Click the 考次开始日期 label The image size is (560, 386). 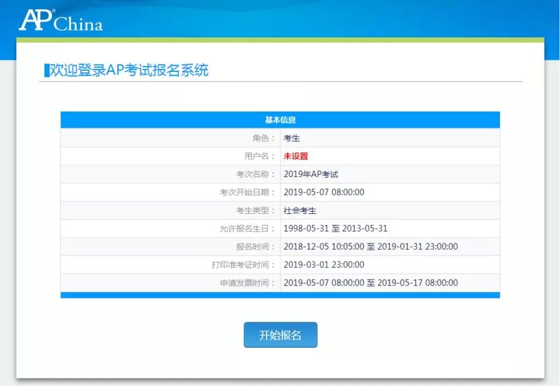coord(247,192)
